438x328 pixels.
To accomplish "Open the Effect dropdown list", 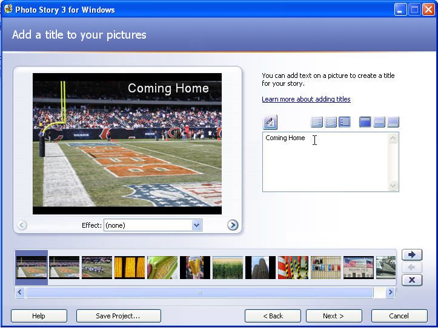I will point(196,225).
